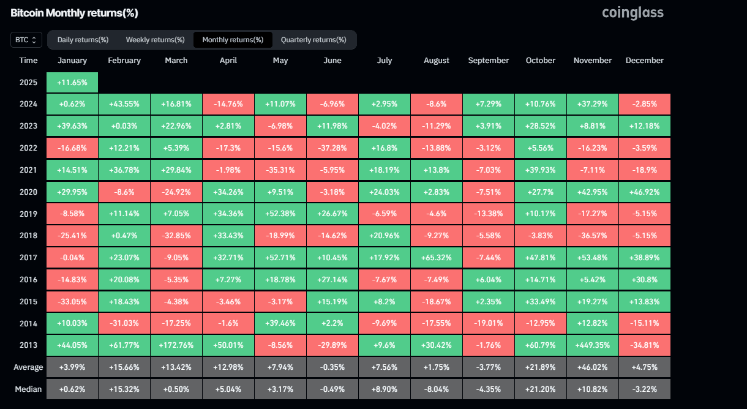Expand the coin selection arrows next to BTC

(x=36, y=39)
